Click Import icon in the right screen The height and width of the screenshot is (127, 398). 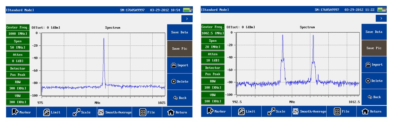pyautogui.click(x=368, y=64)
